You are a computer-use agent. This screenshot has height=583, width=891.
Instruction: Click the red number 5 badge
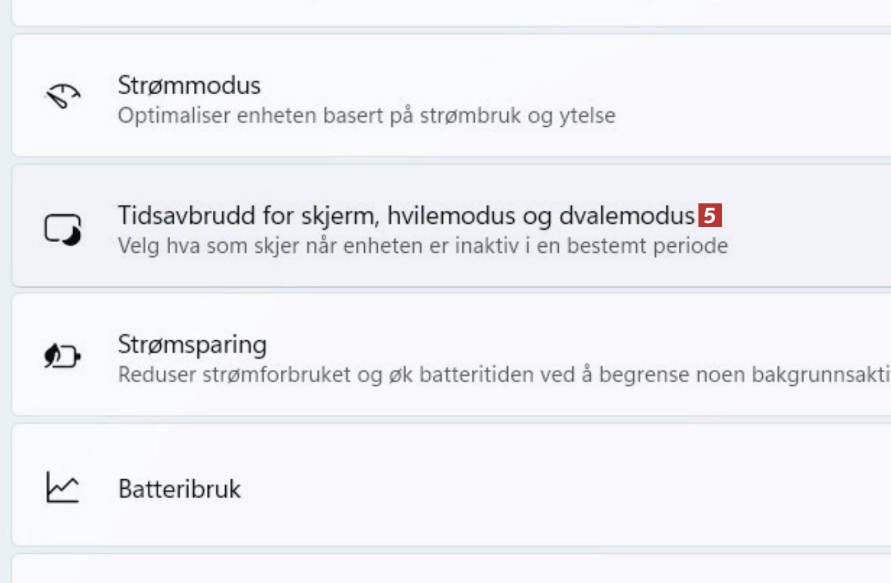pyautogui.click(x=710, y=216)
